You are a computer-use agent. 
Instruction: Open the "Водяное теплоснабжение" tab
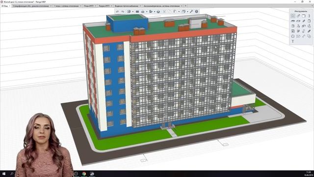pyautogui.click(x=127, y=6)
